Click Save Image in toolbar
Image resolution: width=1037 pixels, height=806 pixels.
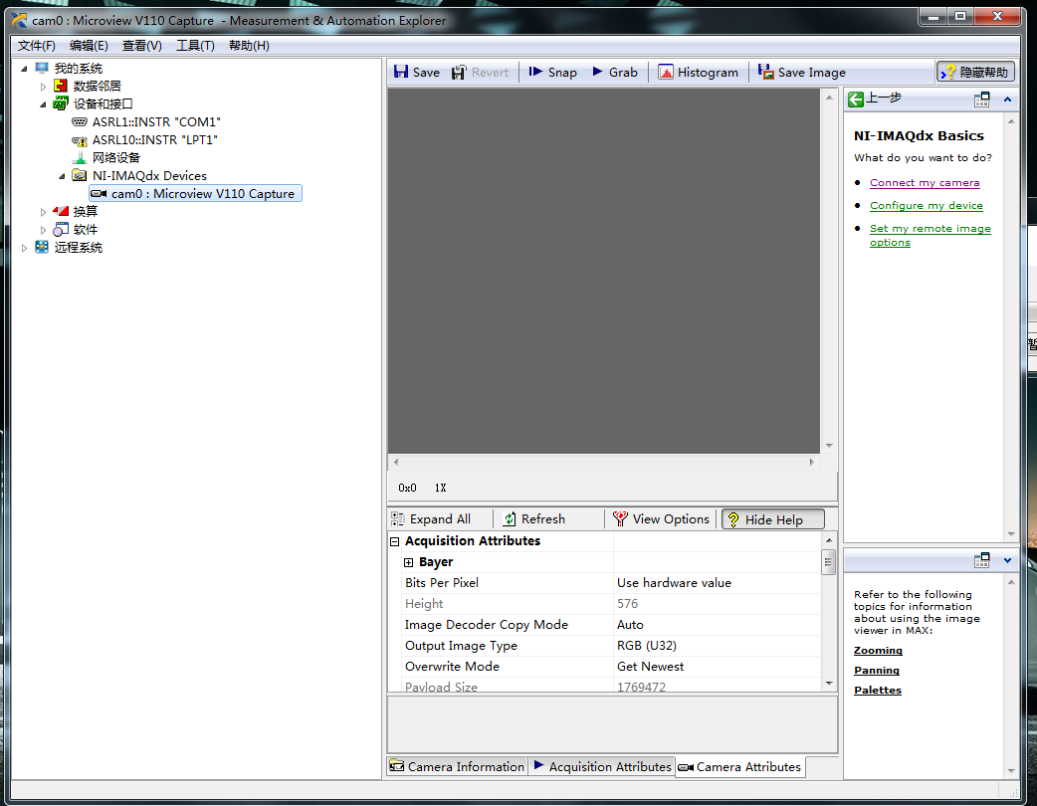[801, 72]
